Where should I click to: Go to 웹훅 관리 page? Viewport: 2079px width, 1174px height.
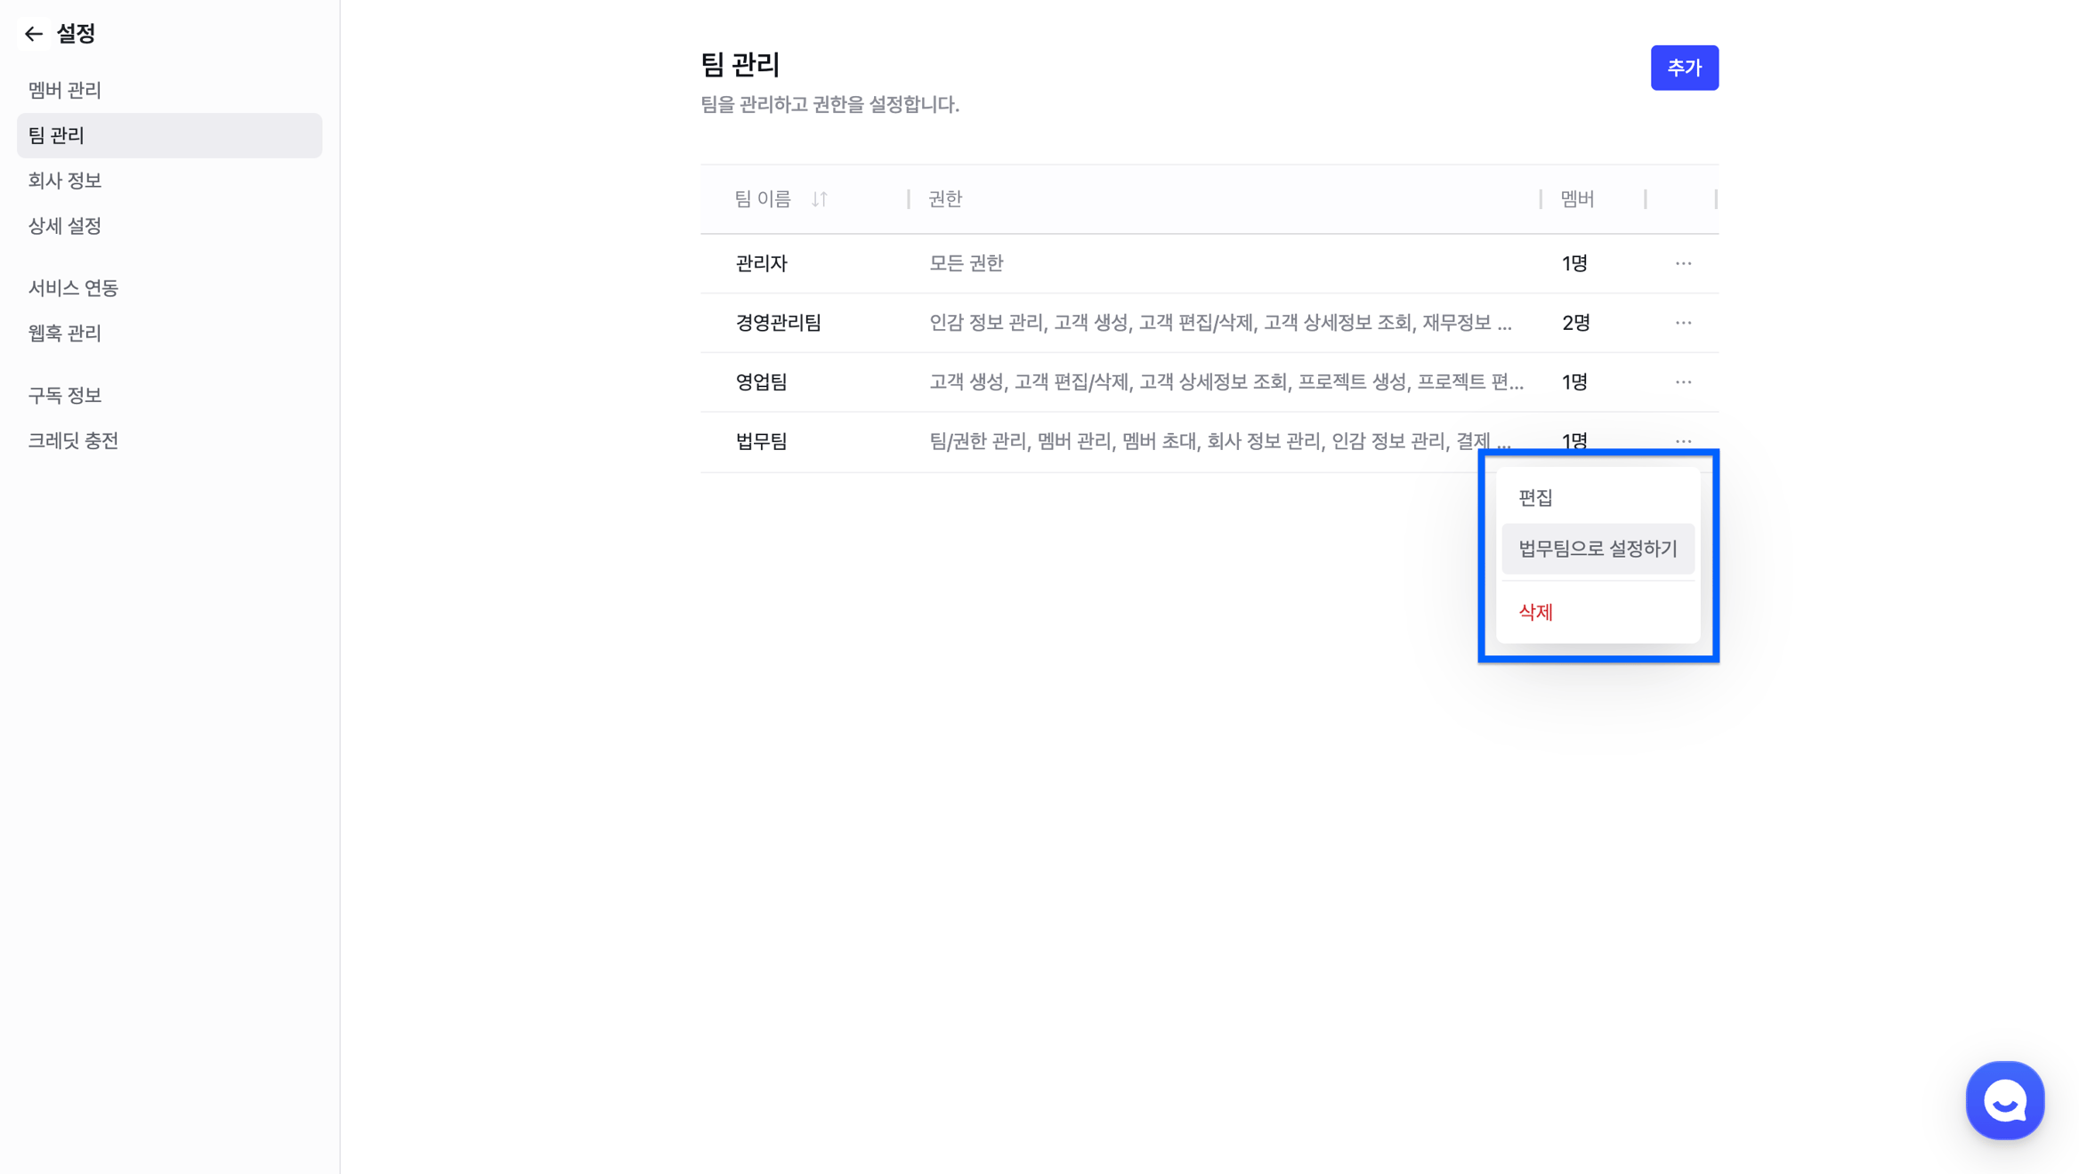(65, 334)
